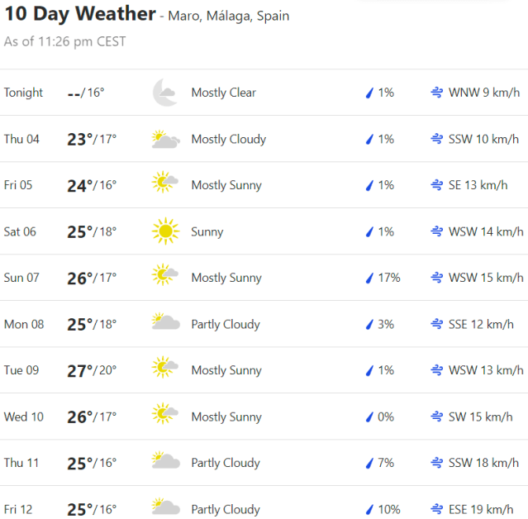Click Thu 04 mostly cloudy weather icon
The image size is (528, 519).
pos(165,139)
